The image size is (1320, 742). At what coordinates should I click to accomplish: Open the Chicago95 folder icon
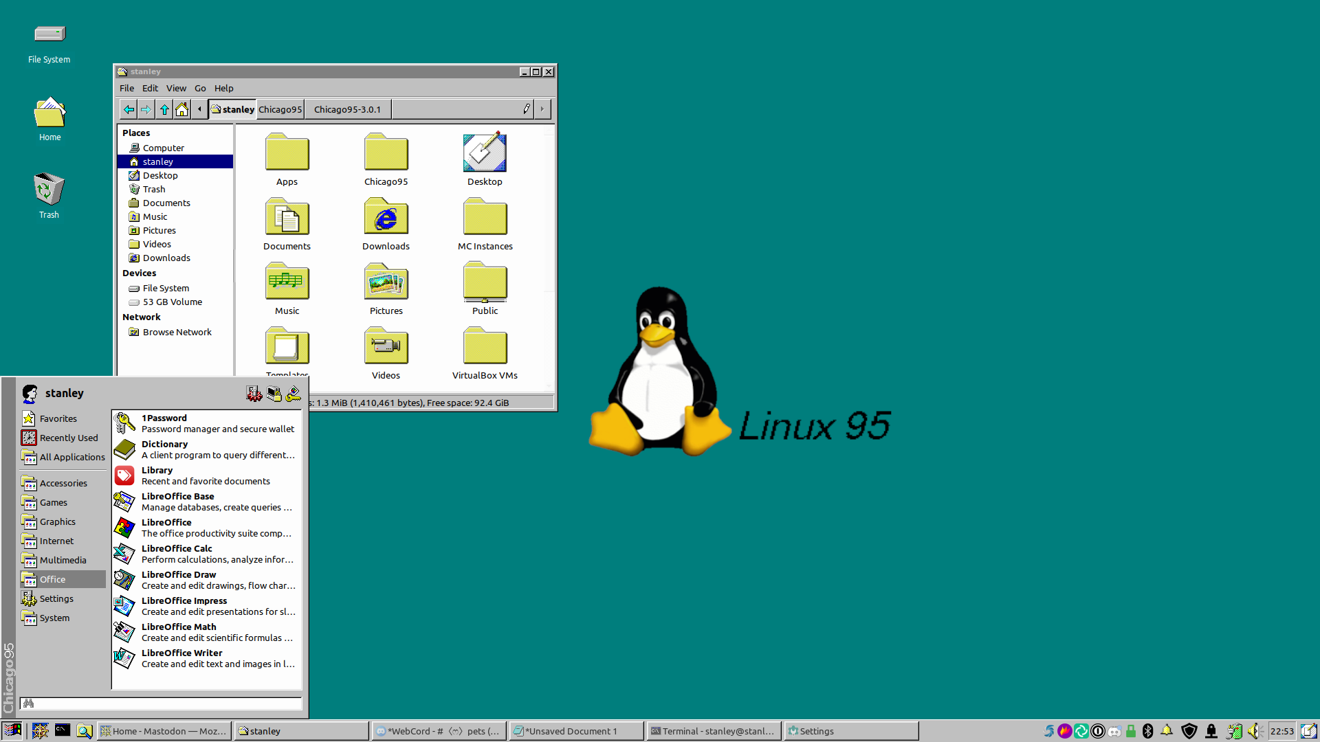[x=386, y=159]
